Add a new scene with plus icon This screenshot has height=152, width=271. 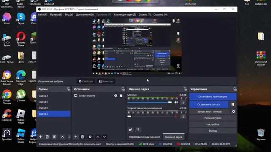coord(41,137)
